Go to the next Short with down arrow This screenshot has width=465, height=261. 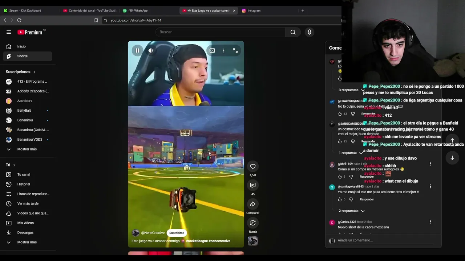452,158
